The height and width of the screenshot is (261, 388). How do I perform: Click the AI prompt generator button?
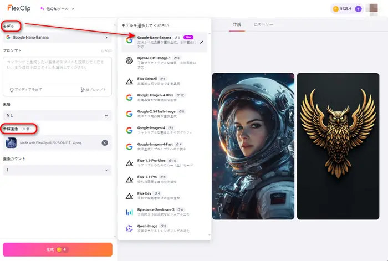click(x=93, y=90)
